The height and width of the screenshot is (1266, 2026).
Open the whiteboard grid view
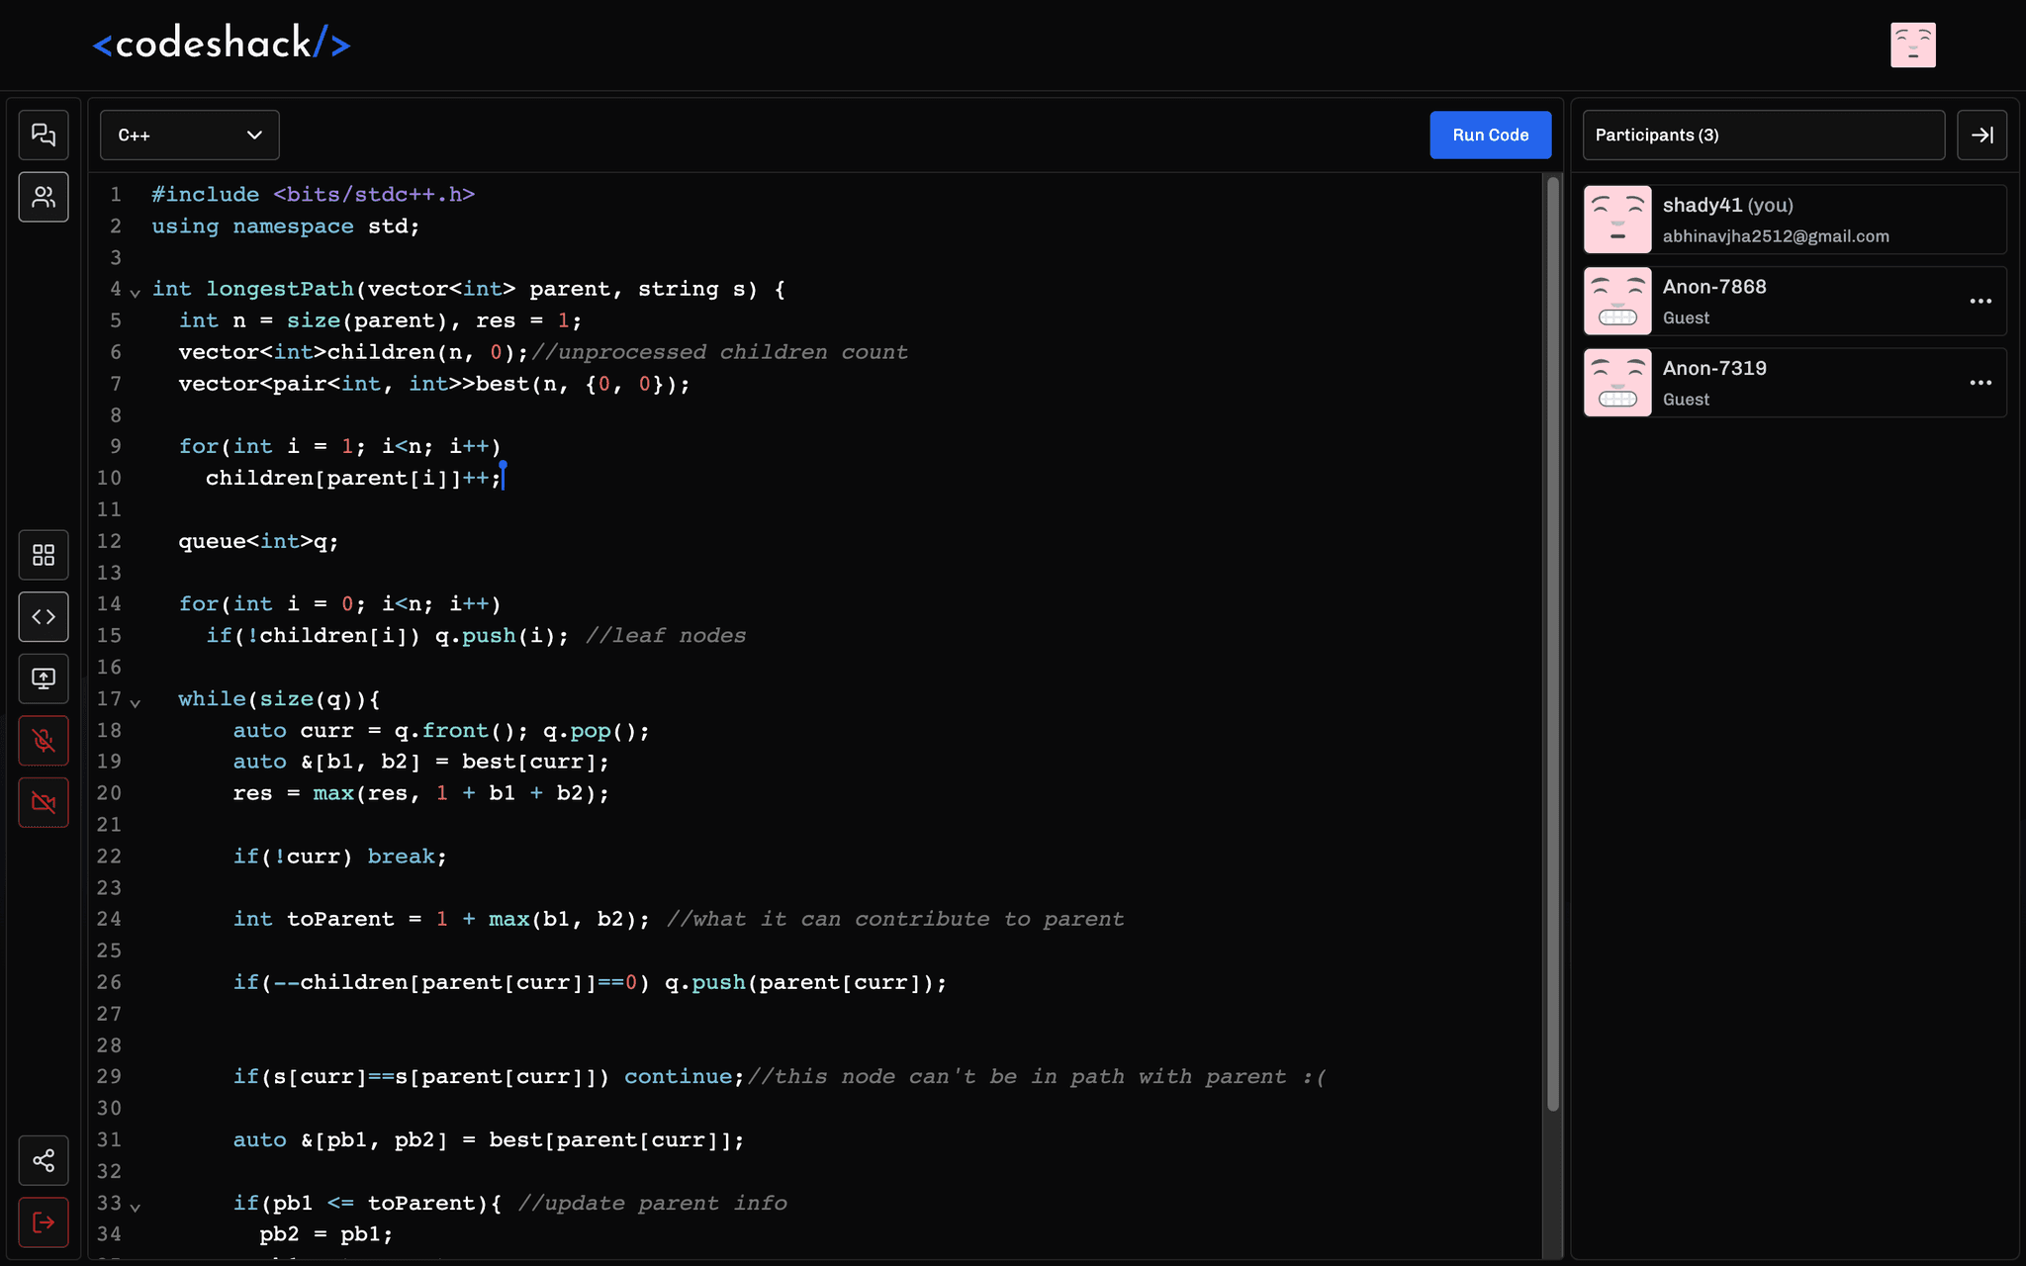click(44, 555)
